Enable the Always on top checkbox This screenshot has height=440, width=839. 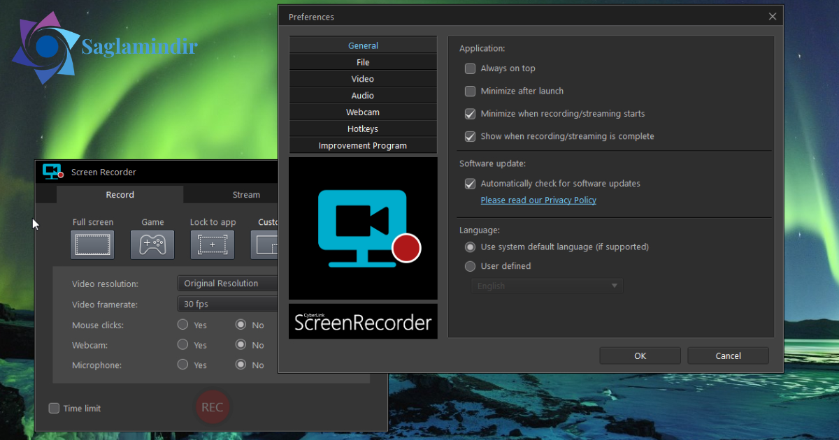pos(471,68)
